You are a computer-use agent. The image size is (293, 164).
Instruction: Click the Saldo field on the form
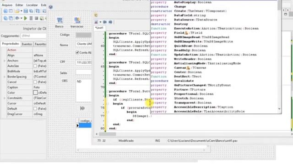pyautogui.click(x=83, y=72)
